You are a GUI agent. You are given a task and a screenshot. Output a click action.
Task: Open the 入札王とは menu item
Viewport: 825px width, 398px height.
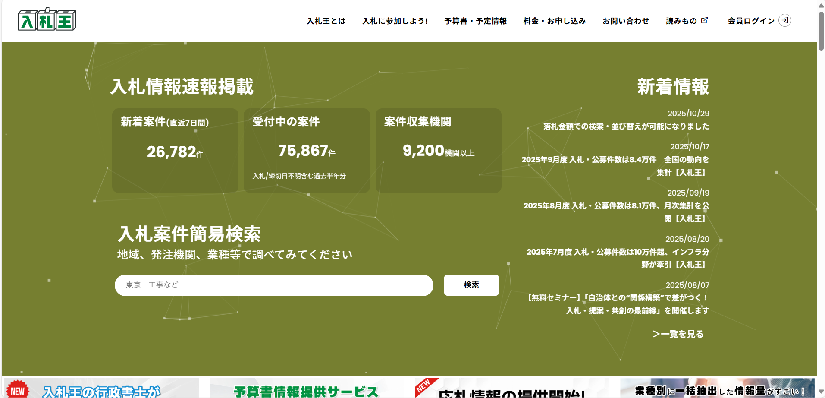pyautogui.click(x=326, y=21)
